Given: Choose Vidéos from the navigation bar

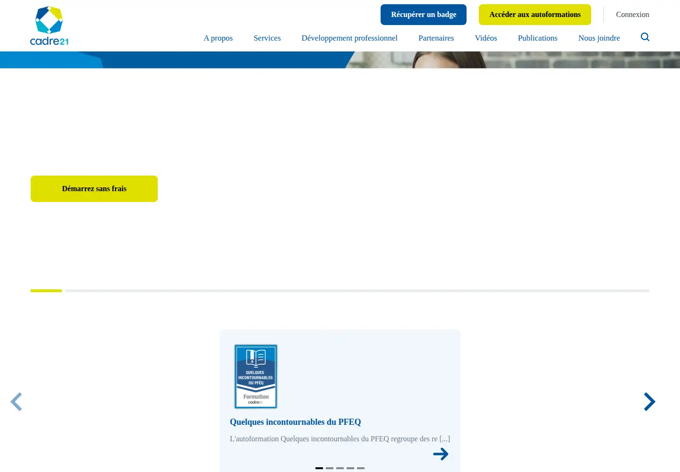Looking at the screenshot, I should 486,38.
